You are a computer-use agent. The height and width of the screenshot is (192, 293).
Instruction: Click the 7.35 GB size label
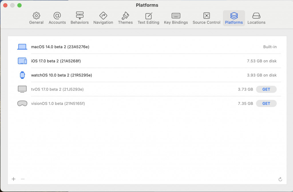[245, 103]
